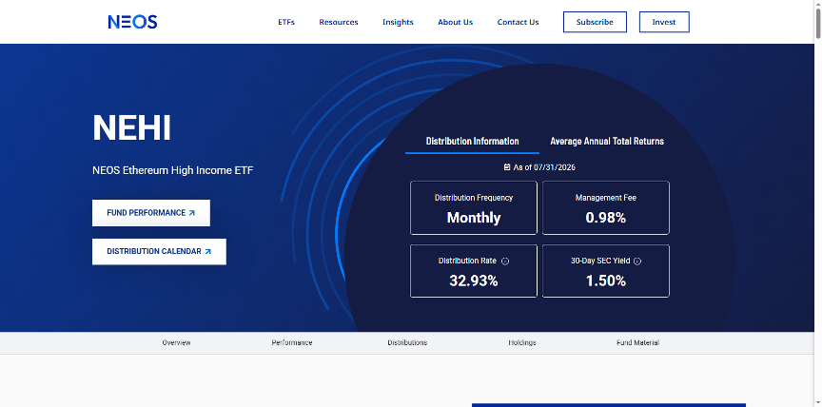The image size is (822, 407).
Task: Jump to the Distributions section
Action: (x=407, y=342)
